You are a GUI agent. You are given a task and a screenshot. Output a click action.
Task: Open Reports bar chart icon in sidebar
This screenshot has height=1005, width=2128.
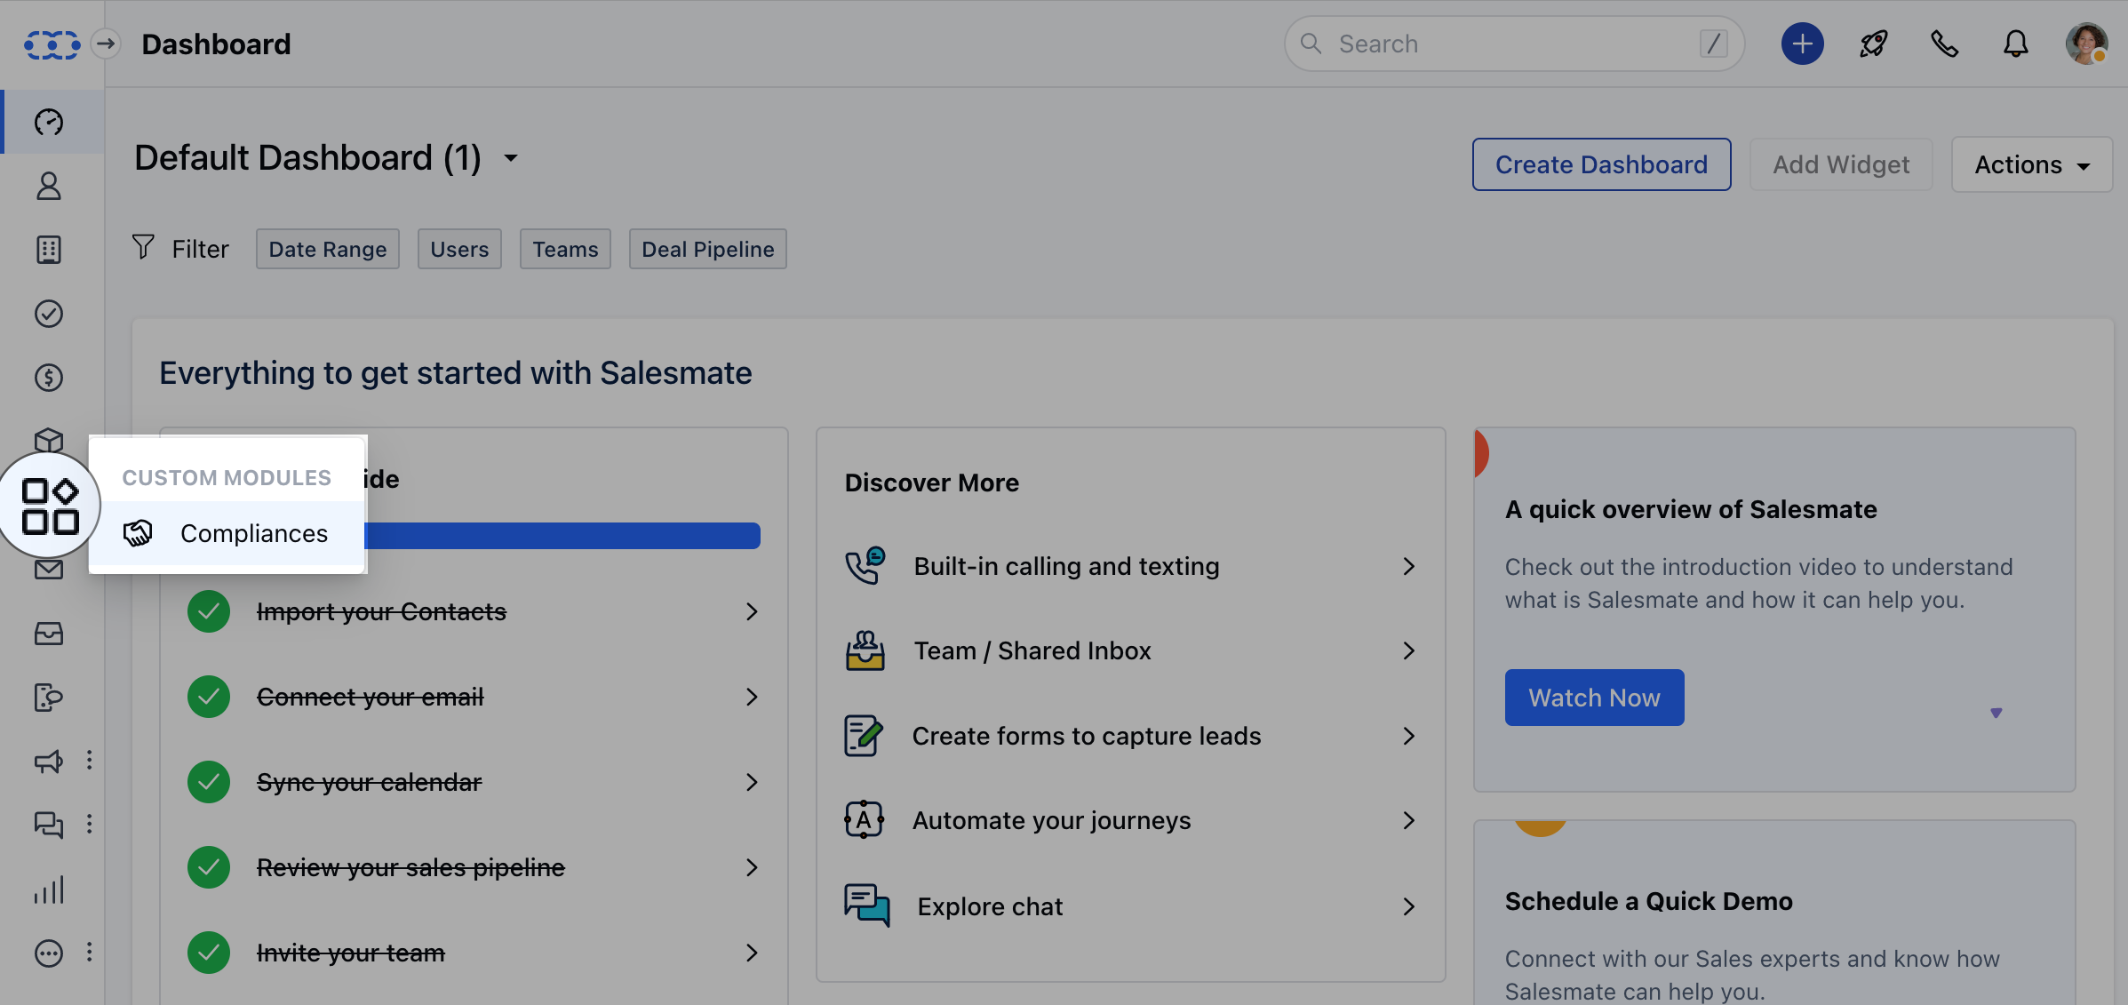49,889
